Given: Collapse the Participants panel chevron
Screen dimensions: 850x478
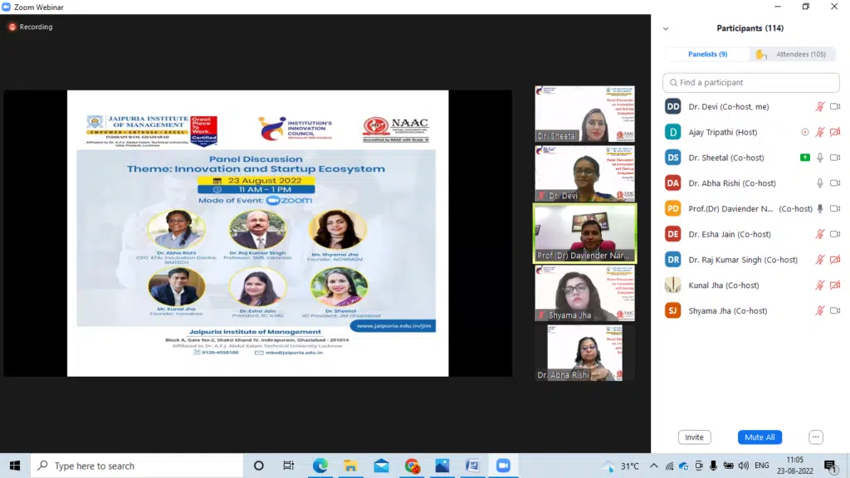Looking at the screenshot, I should point(665,29).
